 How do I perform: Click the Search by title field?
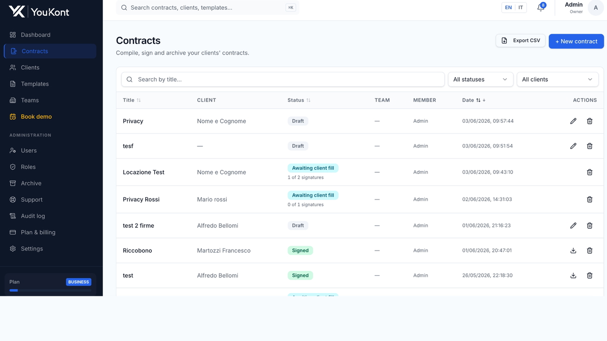pyautogui.click(x=283, y=79)
